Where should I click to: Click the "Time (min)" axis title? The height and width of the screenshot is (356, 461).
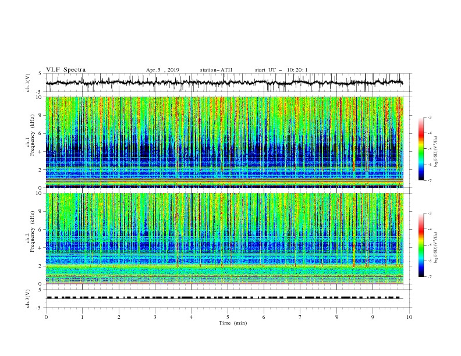pos(233,323)
